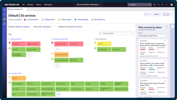Click the 5 Critical (8.9%) severity link

click(32, 20)
